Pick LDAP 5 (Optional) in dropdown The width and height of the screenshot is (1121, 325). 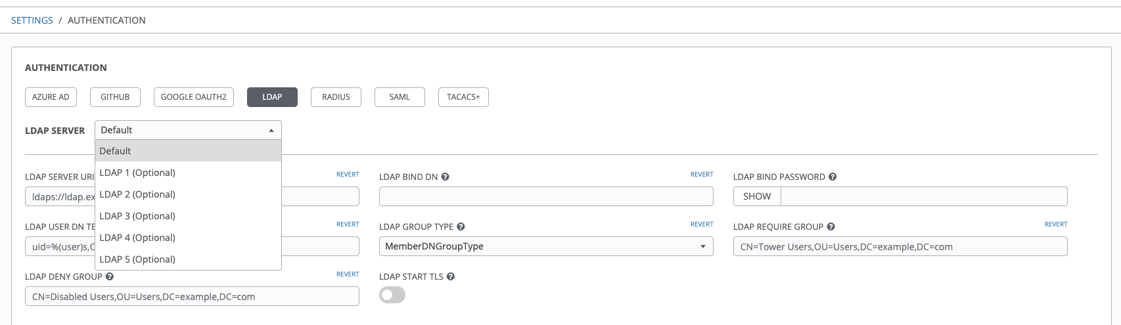pos(137,259)
